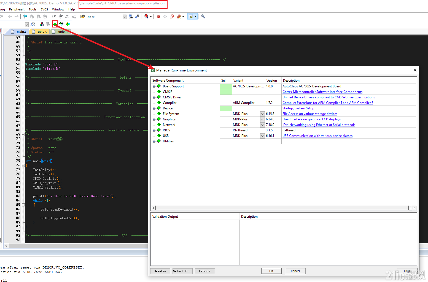This screenshot has height=282, width=428.
Task: Click the Resolve button
Action: point(160,271)
